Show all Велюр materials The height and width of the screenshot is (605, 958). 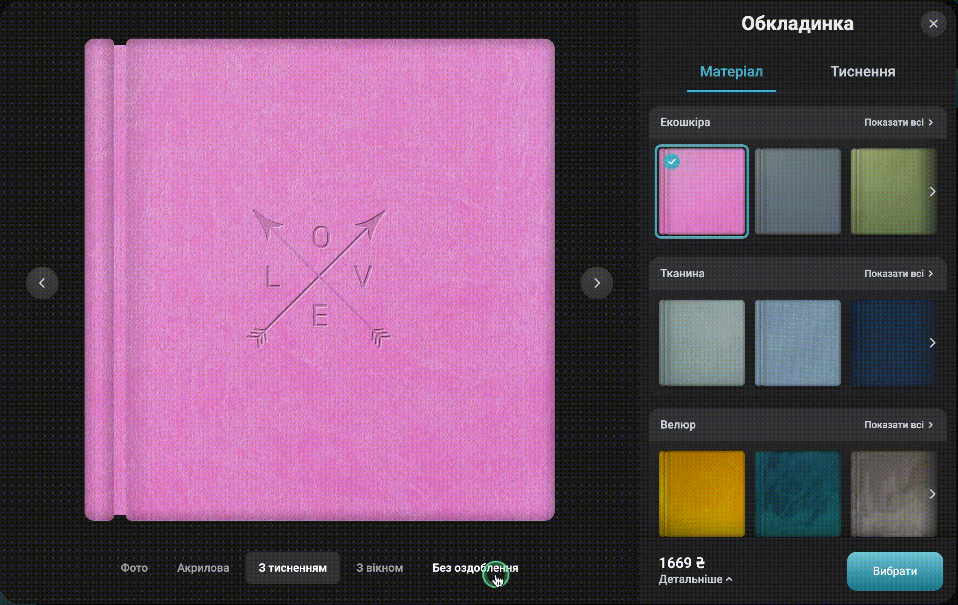coord(898,425)
